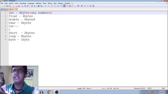The height and width of the screenshot is (94, 168).
Task: Open the Function List toolbar icon
Action: (x=72, y=6)
